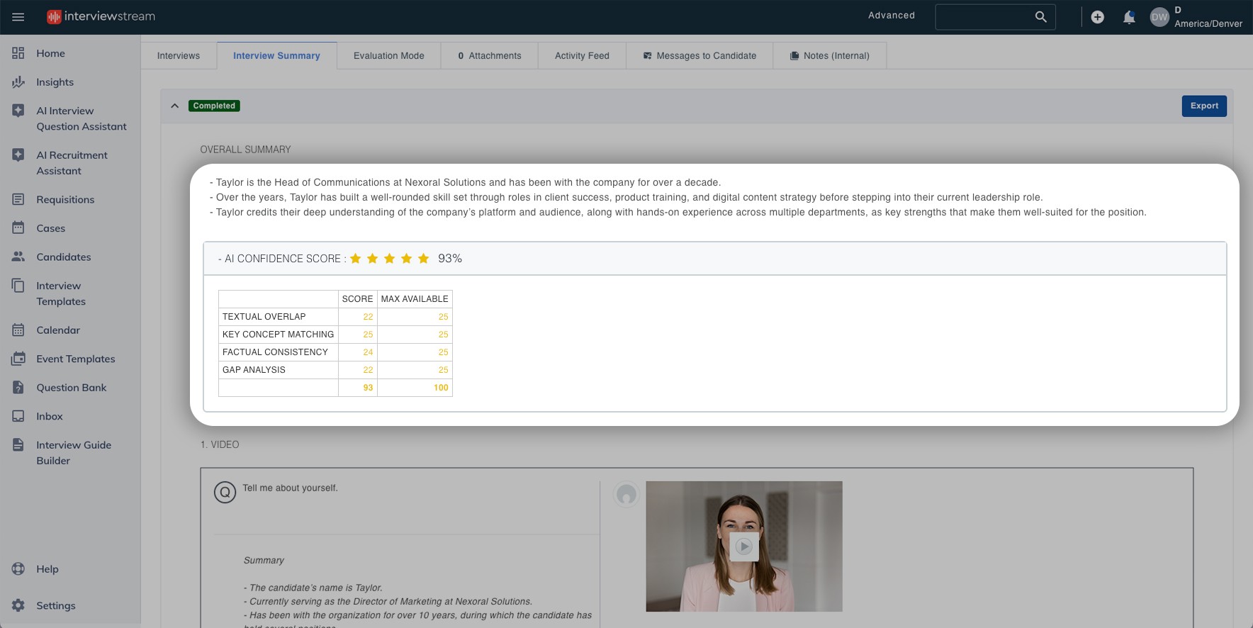Screen dimensions: 1253x628
Task: Open Question Bank from sidebar
Action: click(x=72, y=387)
